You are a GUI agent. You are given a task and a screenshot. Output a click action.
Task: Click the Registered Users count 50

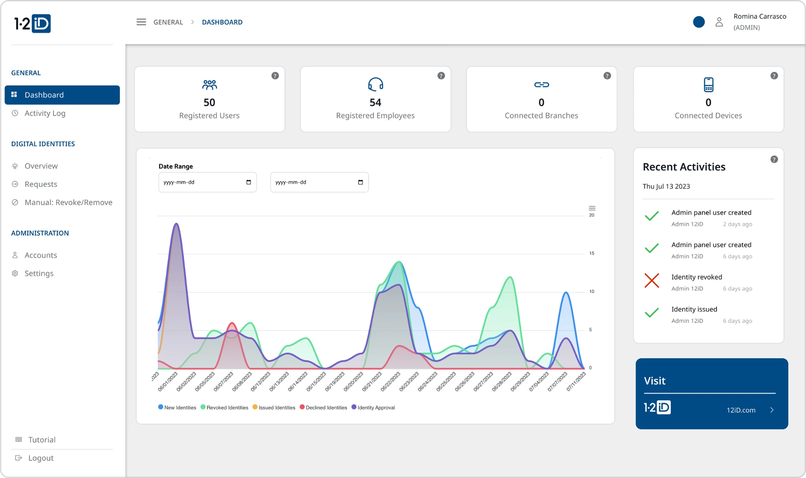tap(209, 102)
